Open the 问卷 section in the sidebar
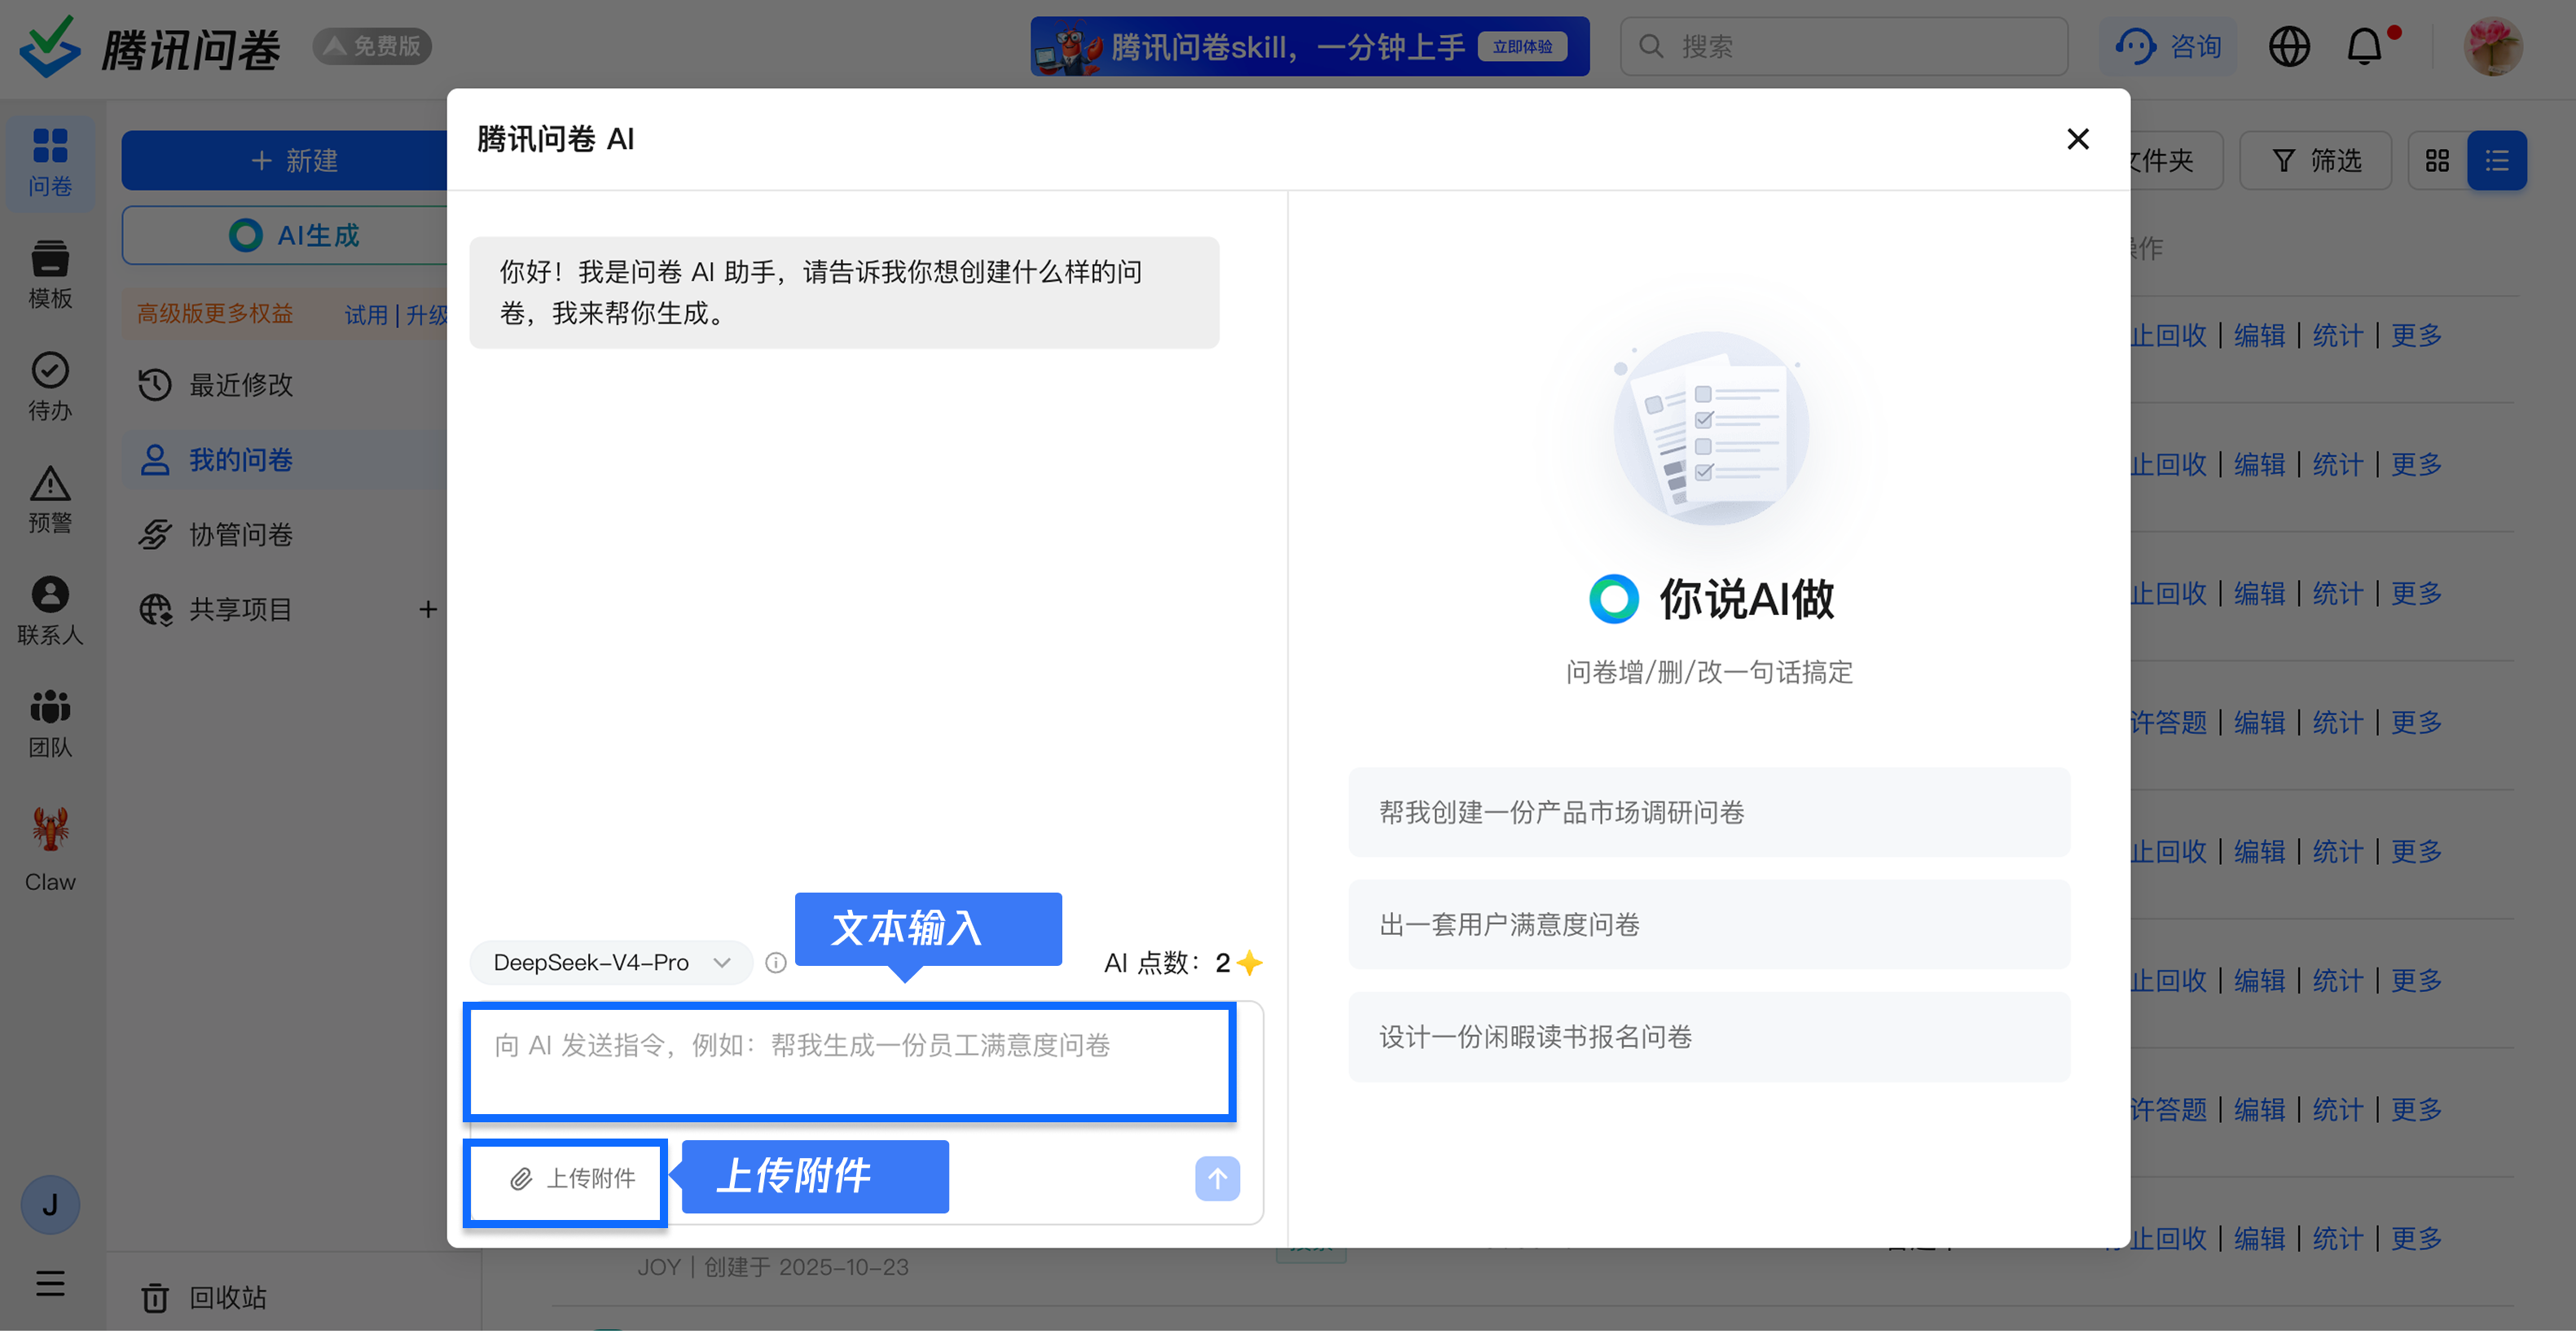Viewport: 2576px width, 1334px height. (x=50, y=162)
